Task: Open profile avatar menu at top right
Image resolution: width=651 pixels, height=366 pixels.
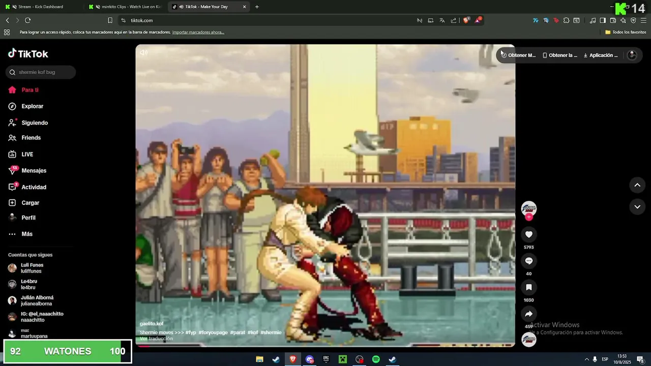Action: pos(632,55)
